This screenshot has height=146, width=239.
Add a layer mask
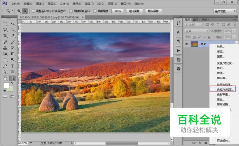tap(206, 143)
